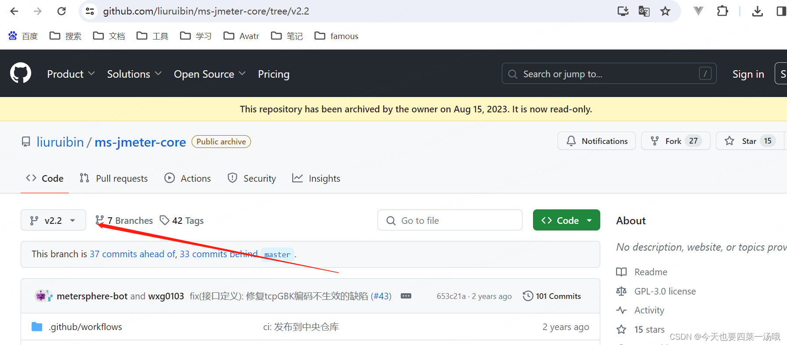
Task: Open ms-jmeter-core repository link
Action: 140,142
